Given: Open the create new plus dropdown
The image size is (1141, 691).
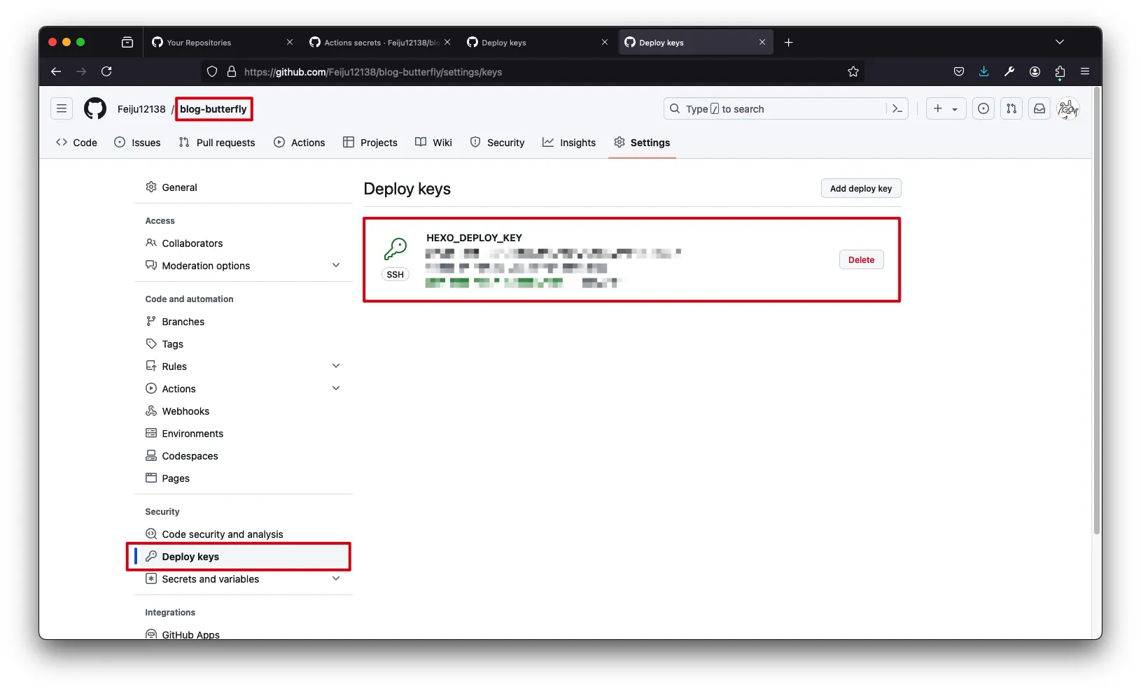Looking at the screenshot, I should 946,109.
